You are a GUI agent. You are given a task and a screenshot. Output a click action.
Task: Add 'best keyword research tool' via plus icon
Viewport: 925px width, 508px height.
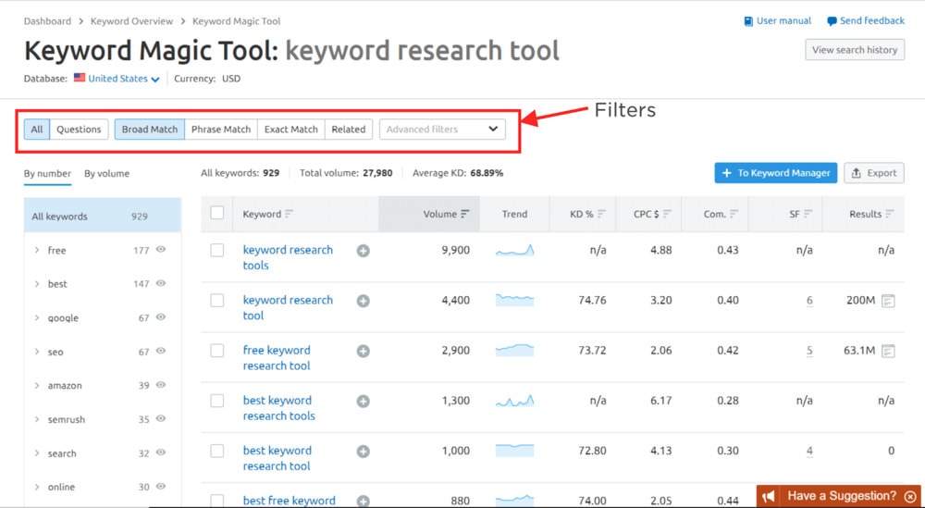click(x=364, y=452)
